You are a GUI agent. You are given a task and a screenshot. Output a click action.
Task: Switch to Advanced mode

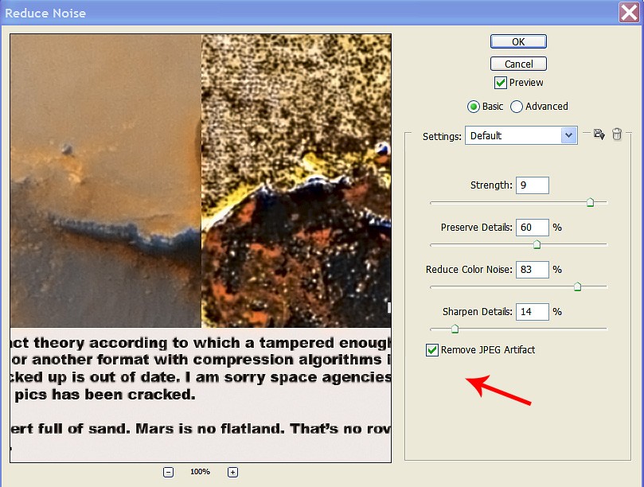[x=517, y=107]
